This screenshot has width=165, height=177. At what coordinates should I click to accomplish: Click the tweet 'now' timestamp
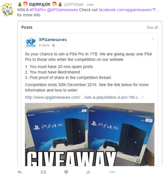[90, 5]
